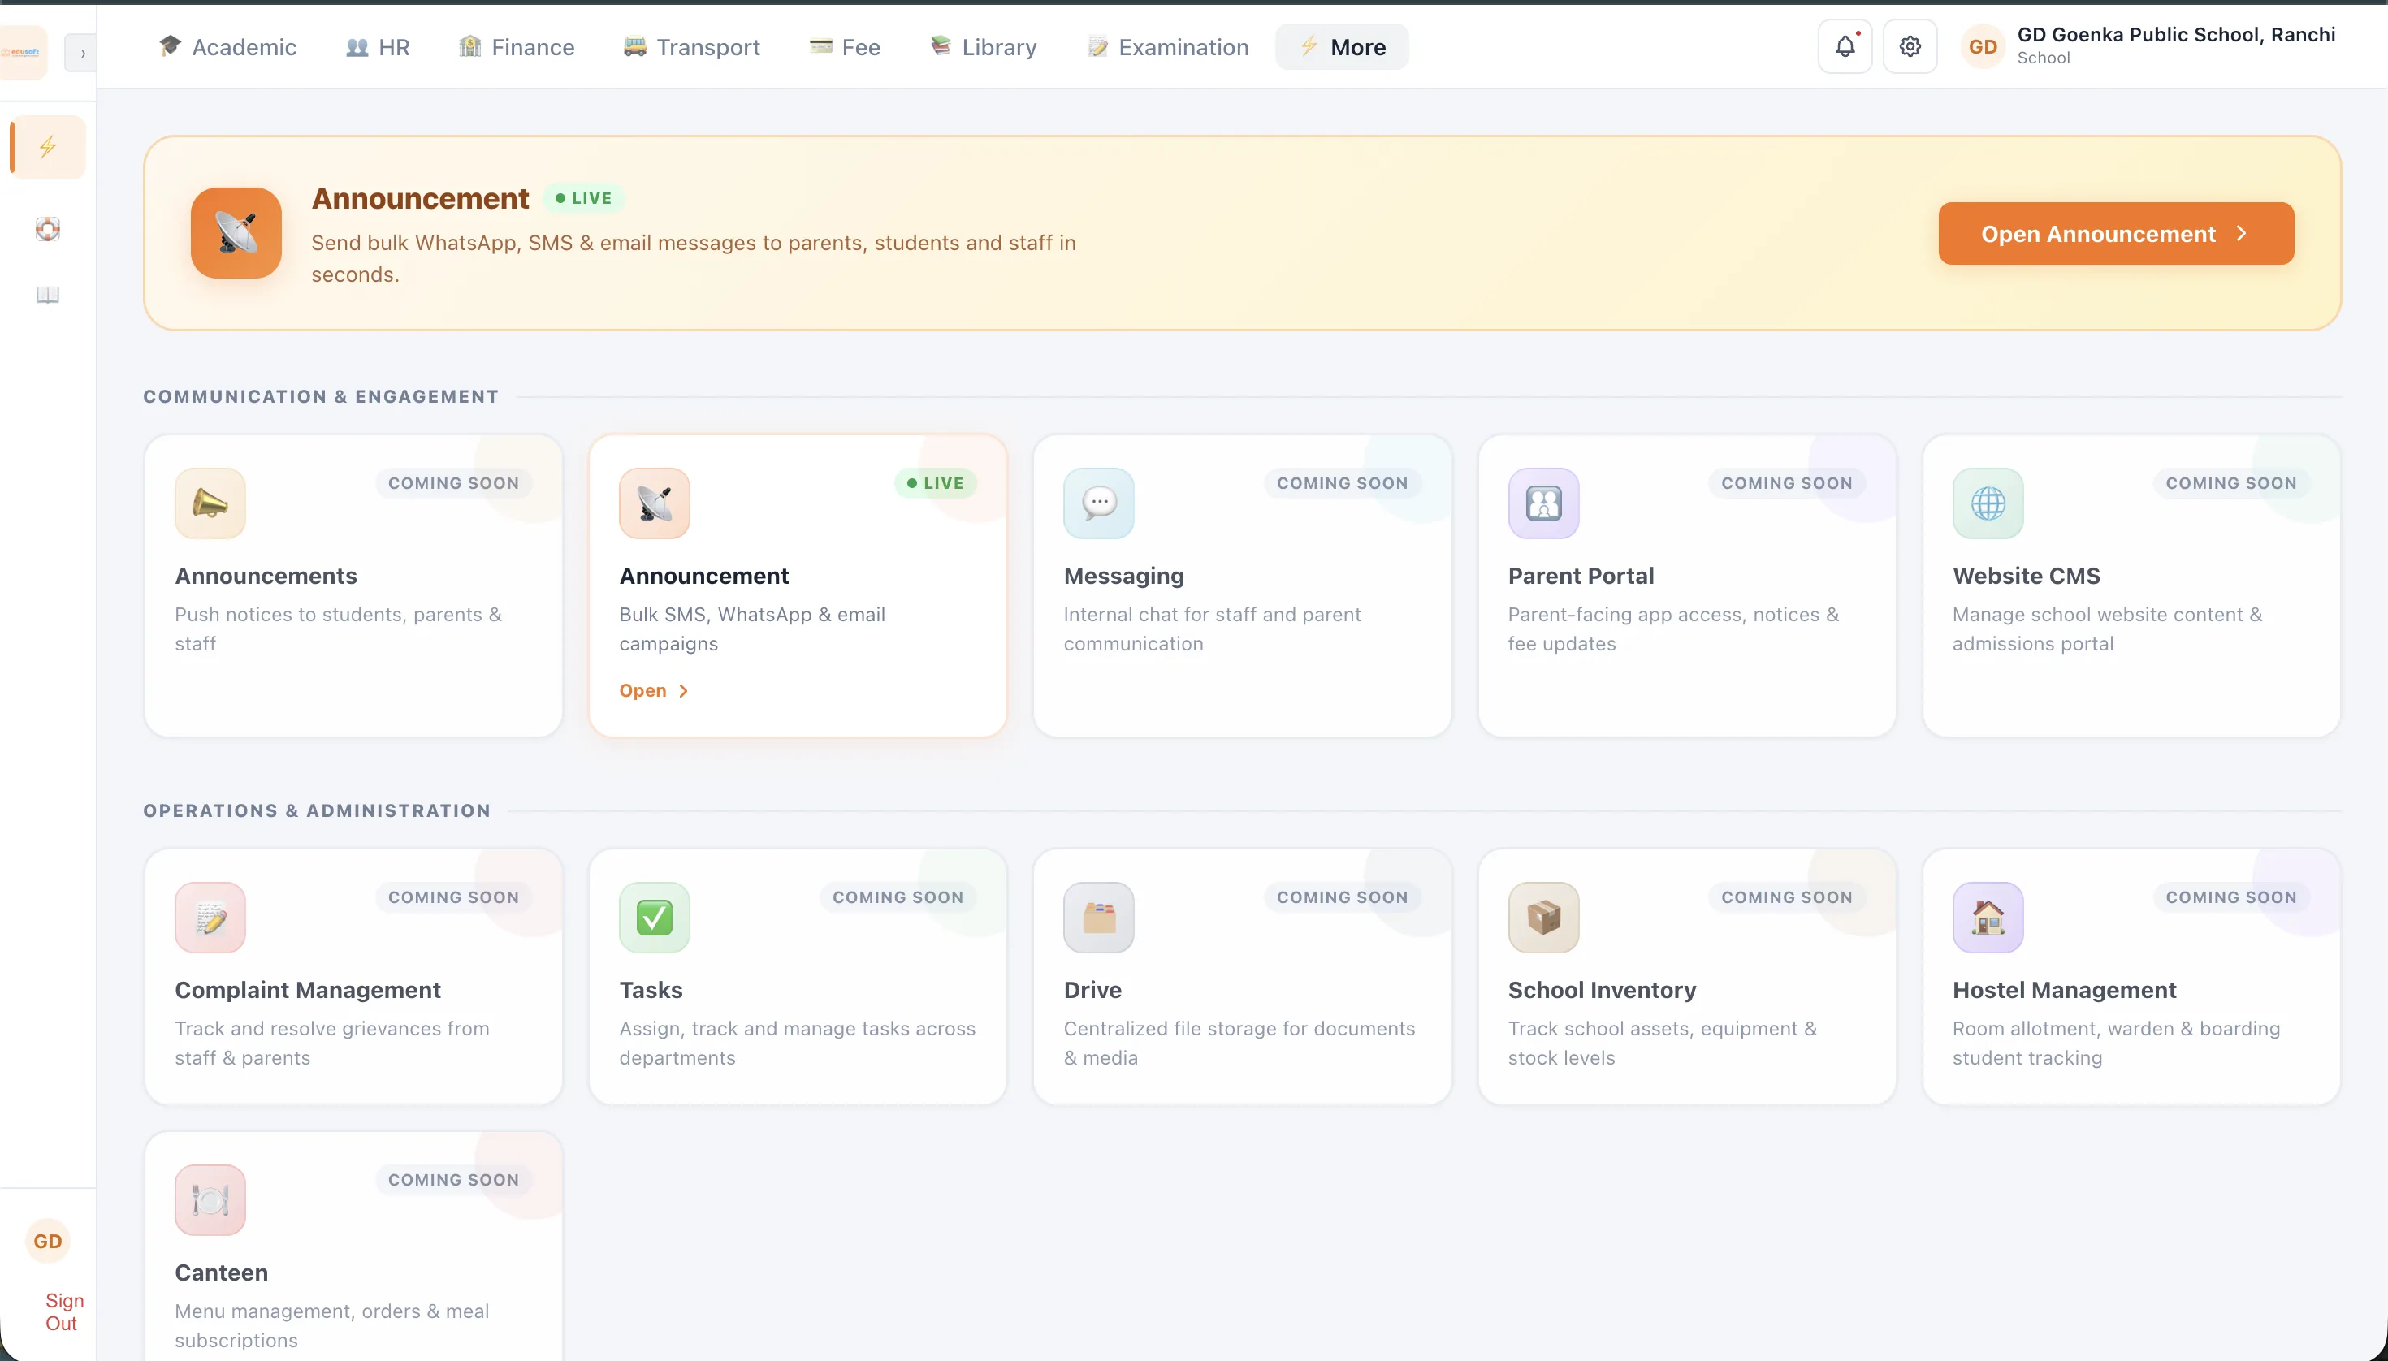The image size is (2388, 1361).
Task: Open the lifebuoy support sidebar icon
Action: coord(48,229)
